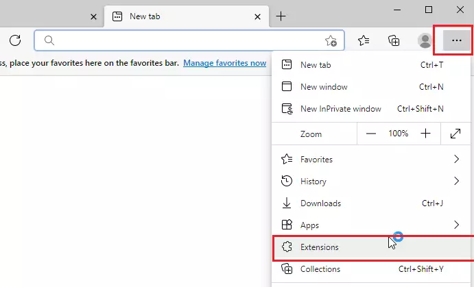Open Manage favorites now link
This screenshot has width=474, height=287.
point(224,63)
